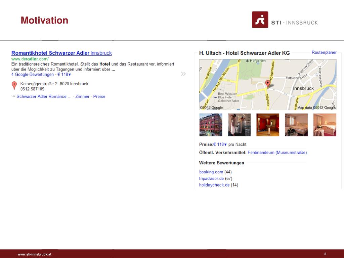Open the Romantikhotel Schwarzer Adler Innsbruck result link
Screen dimensions: 344x258
(x=61, y=53)
